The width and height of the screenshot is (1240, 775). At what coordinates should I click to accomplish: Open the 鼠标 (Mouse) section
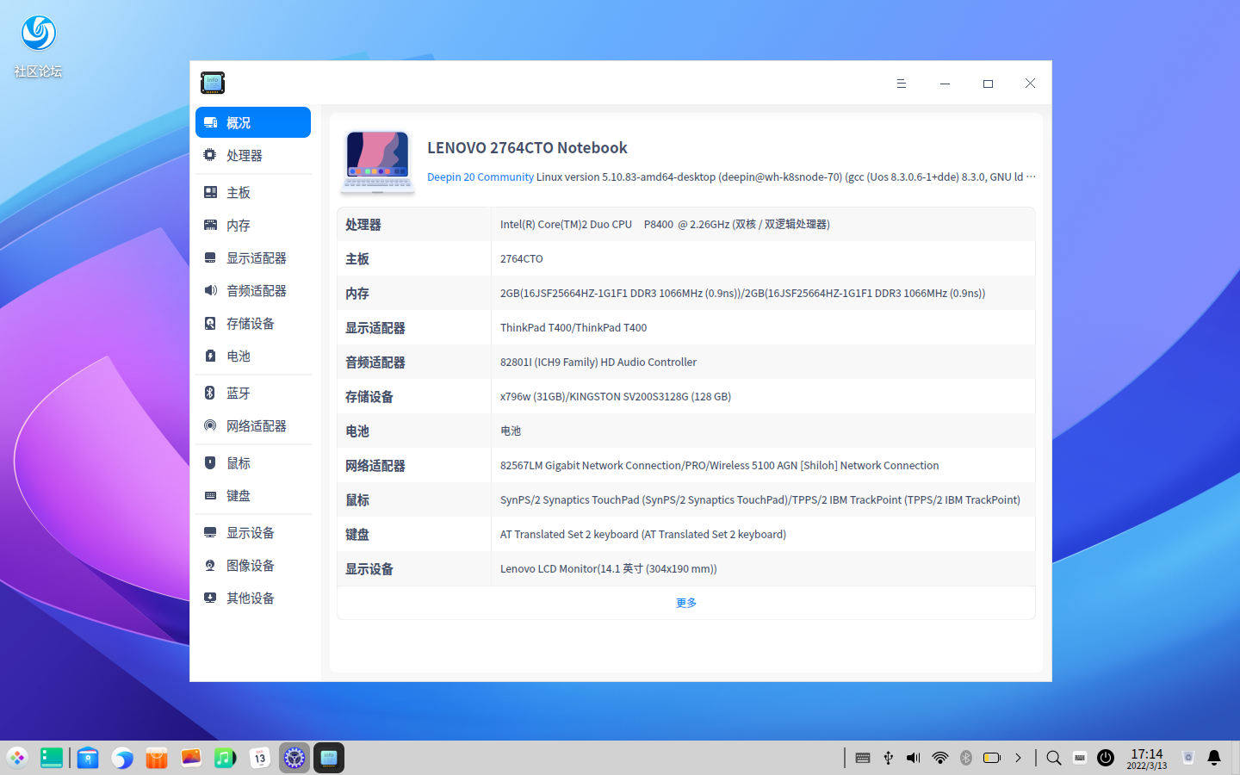(x=239, y=462)
